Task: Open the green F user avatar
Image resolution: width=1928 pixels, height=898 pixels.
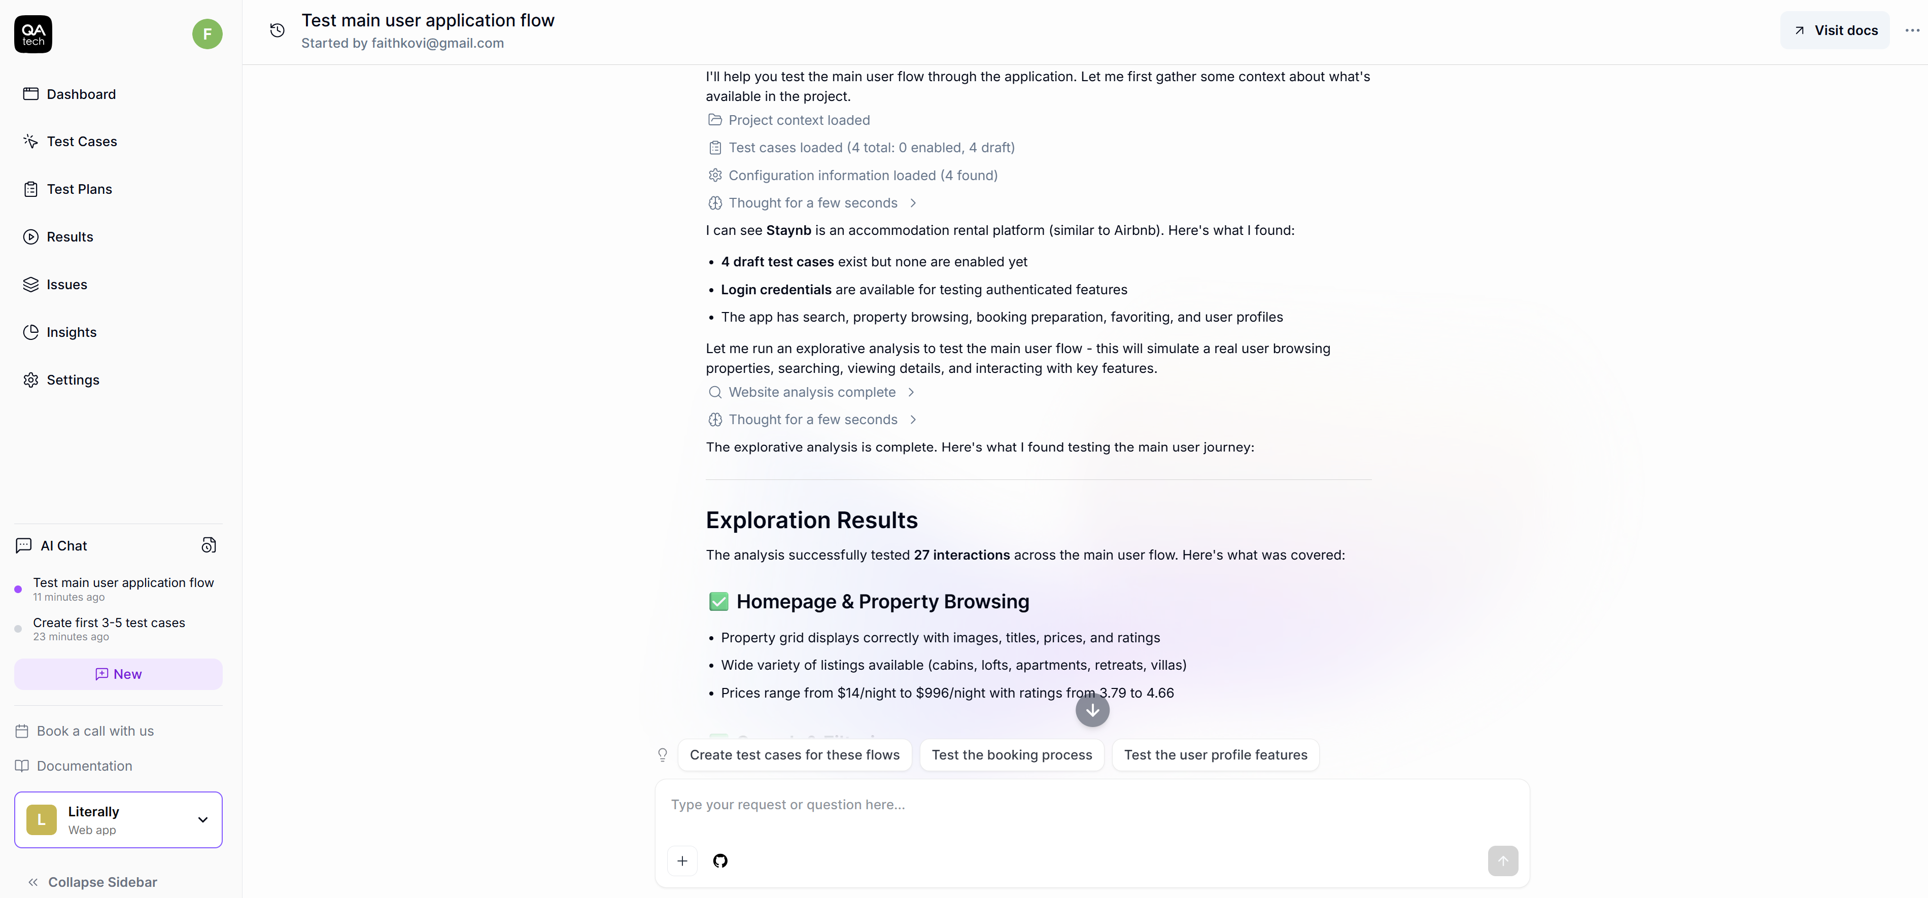Action: click(208, 34)
